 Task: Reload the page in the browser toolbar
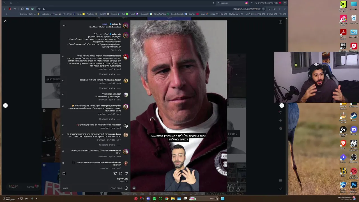(x=274, y=9)
